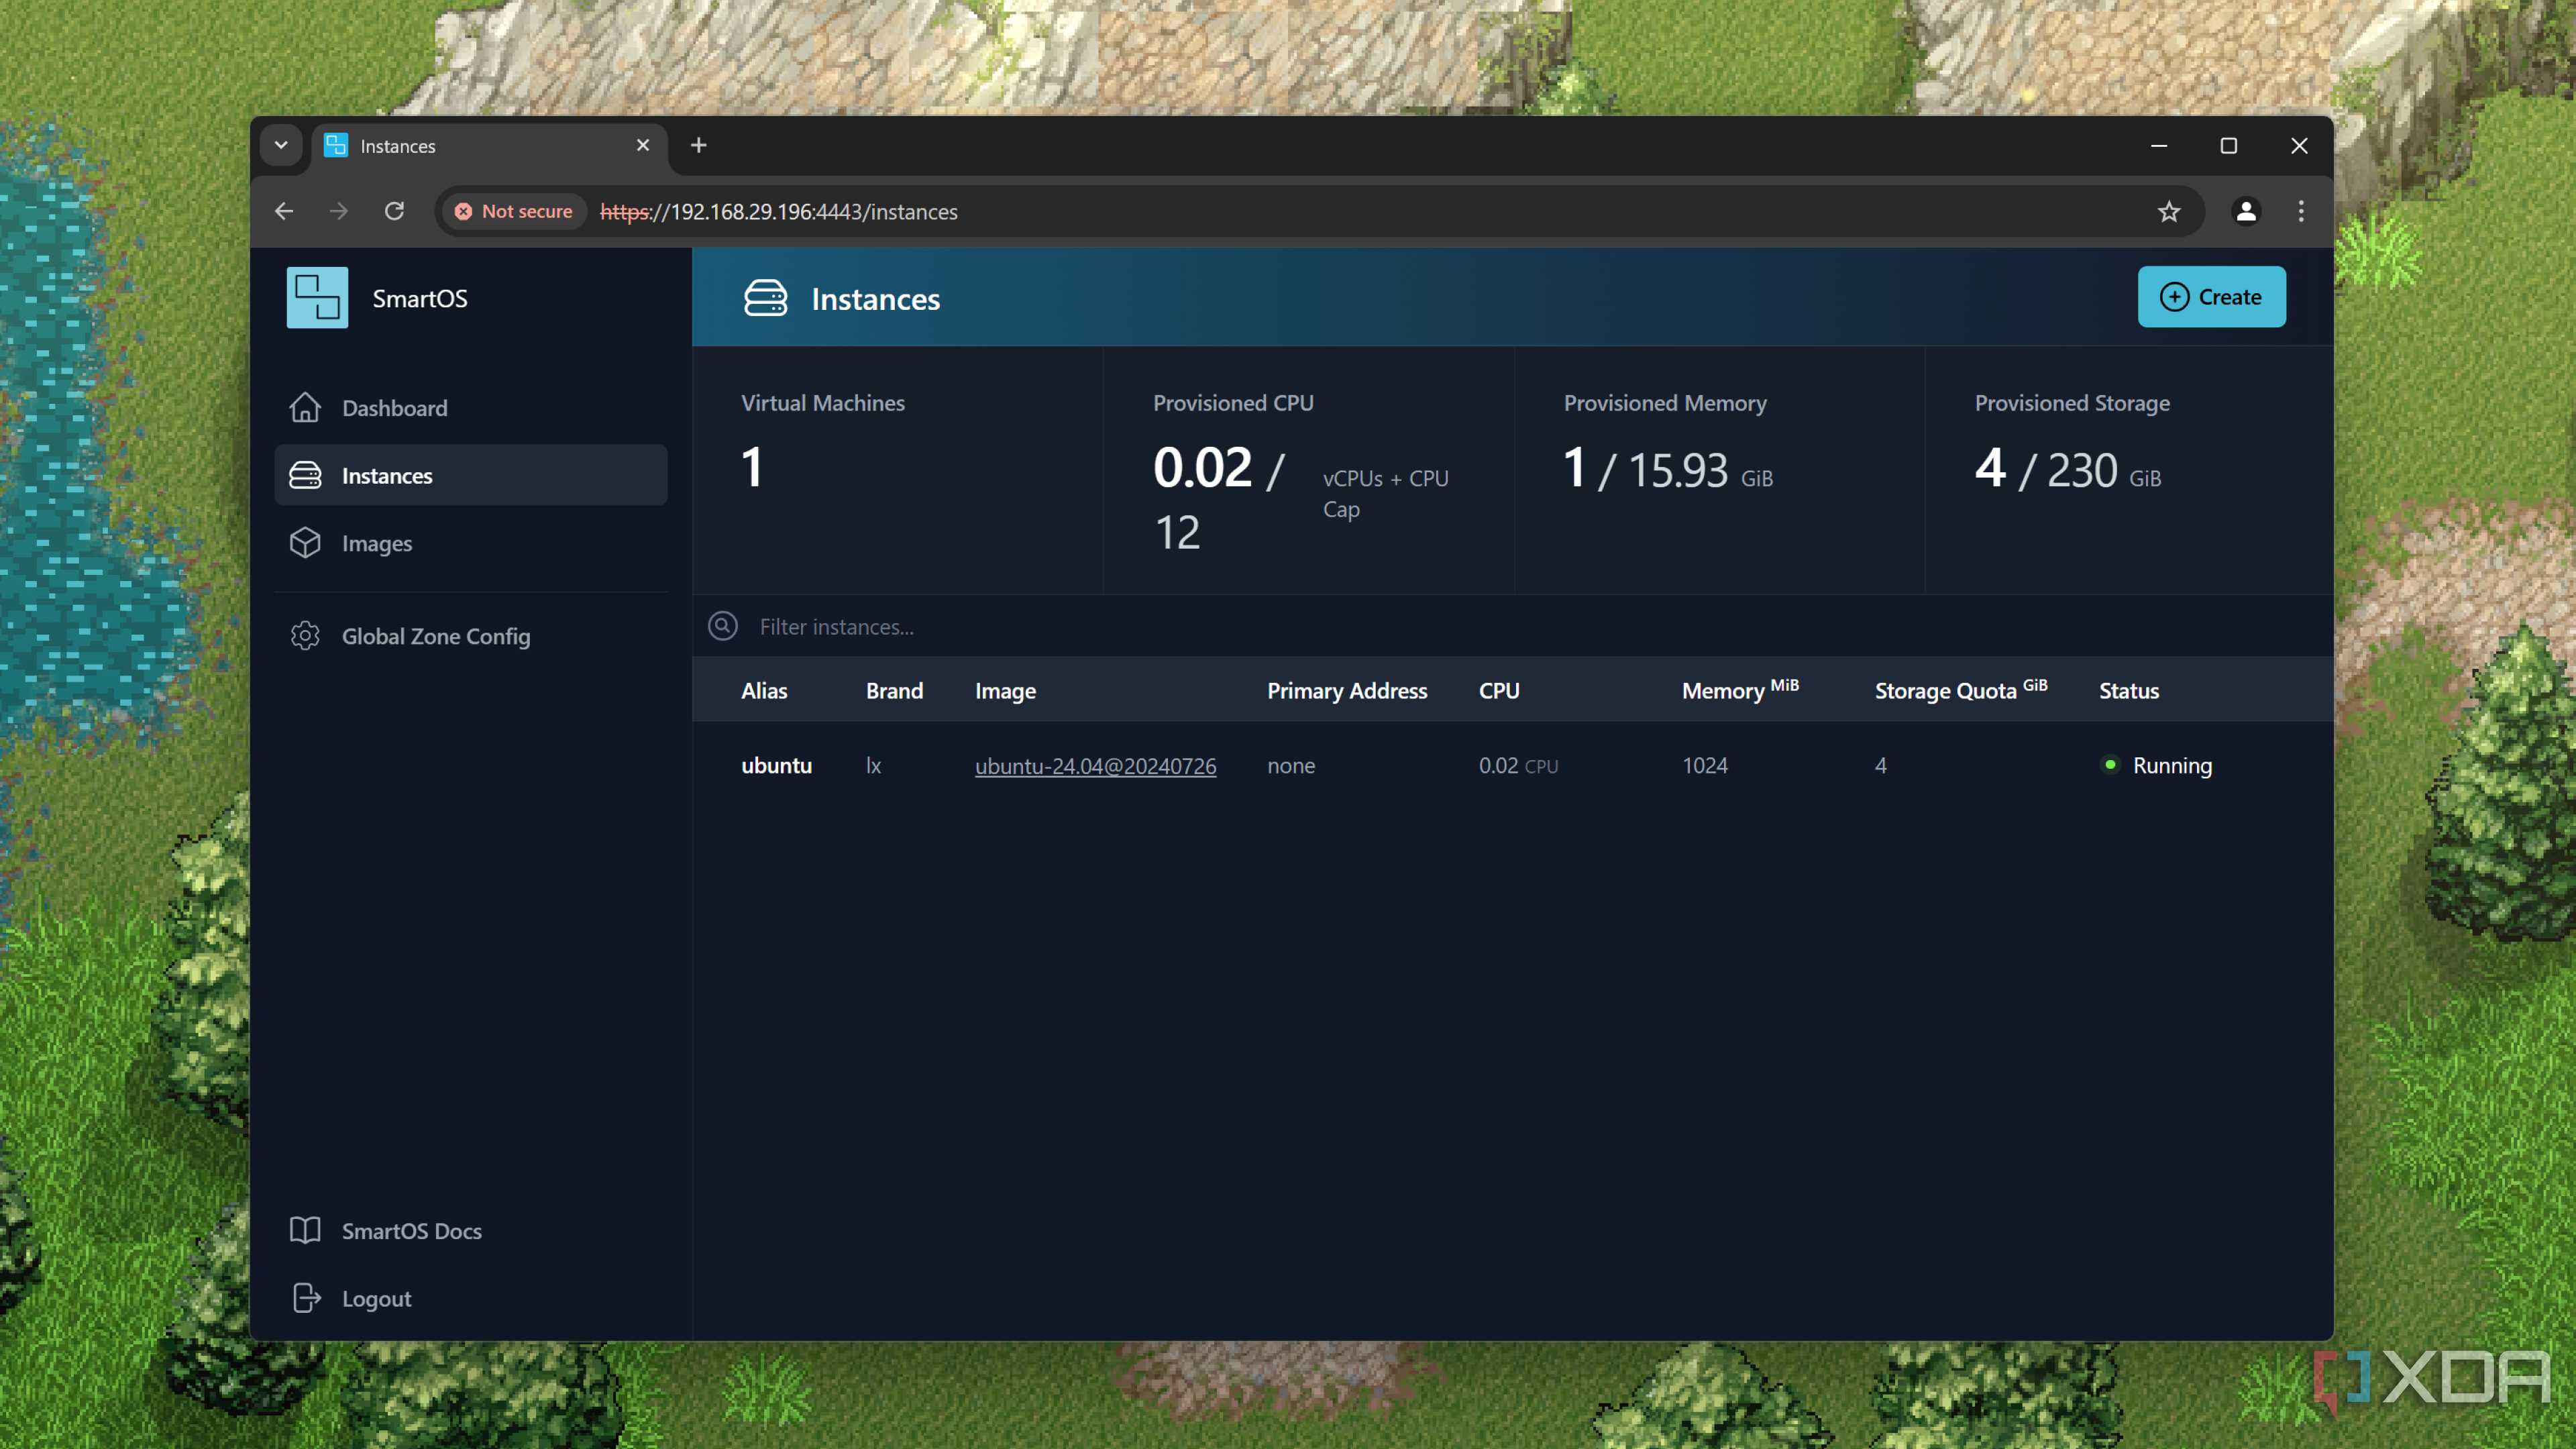The width and height of the screenshot is (2576, 1449).
Task: Click the Filter instances input field
Action: (x=1512, y=626)
